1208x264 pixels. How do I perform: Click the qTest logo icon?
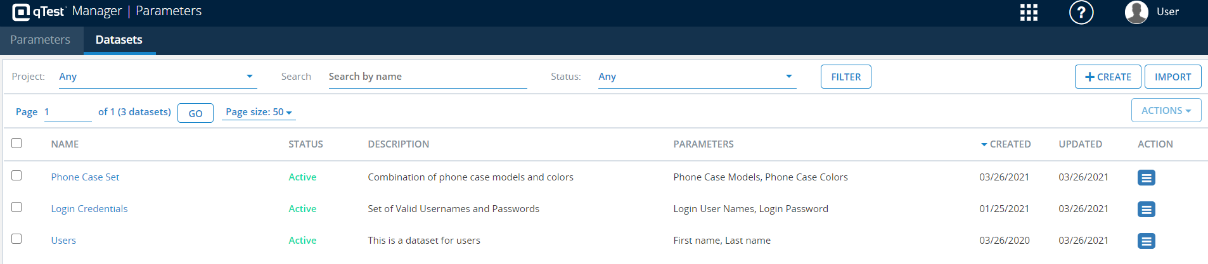pos(21,12)
